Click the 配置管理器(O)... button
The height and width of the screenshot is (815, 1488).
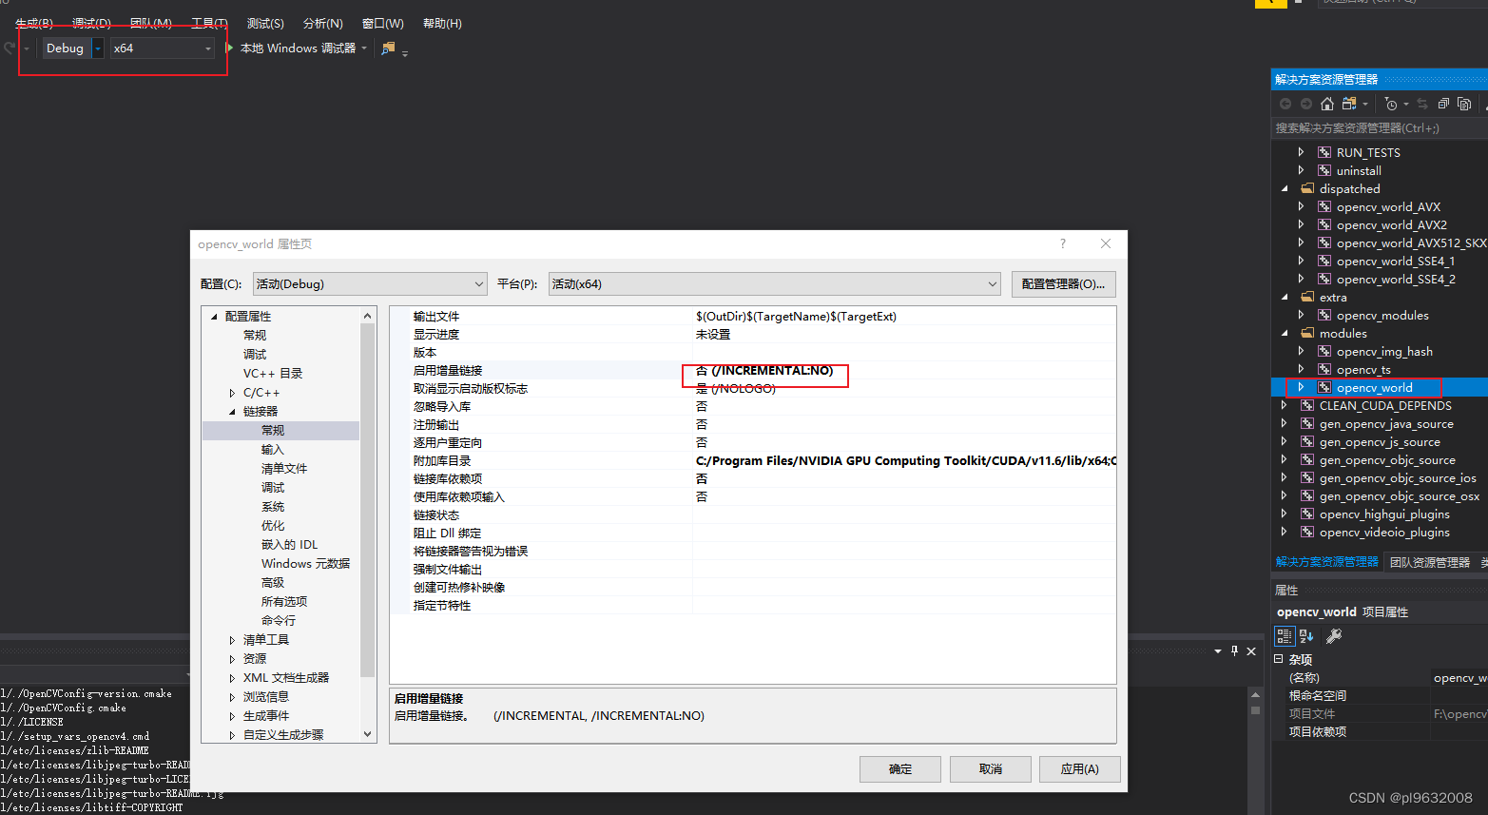(x=1063, y=283)
